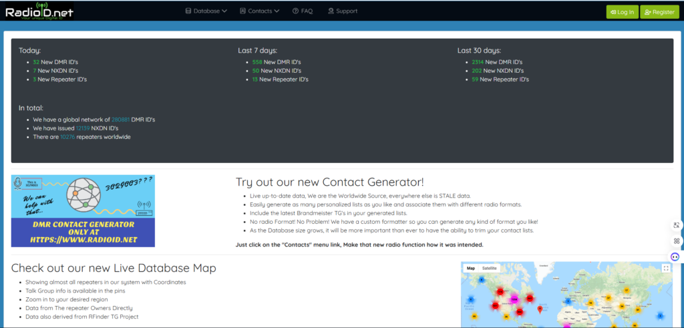The width and height of the screenshot is (684, 328).
Task: Click '59 New Repeater ID's' under Last 30 days
Action: (500, 79)
